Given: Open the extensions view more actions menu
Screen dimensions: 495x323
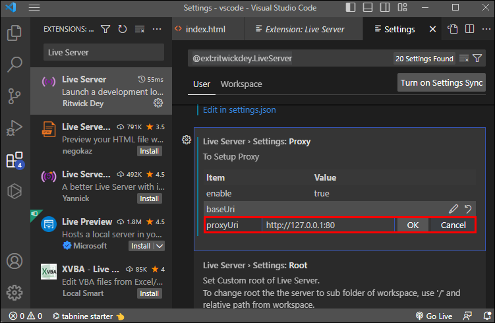Looking at the screenshot, I should [x=157, y=30].
